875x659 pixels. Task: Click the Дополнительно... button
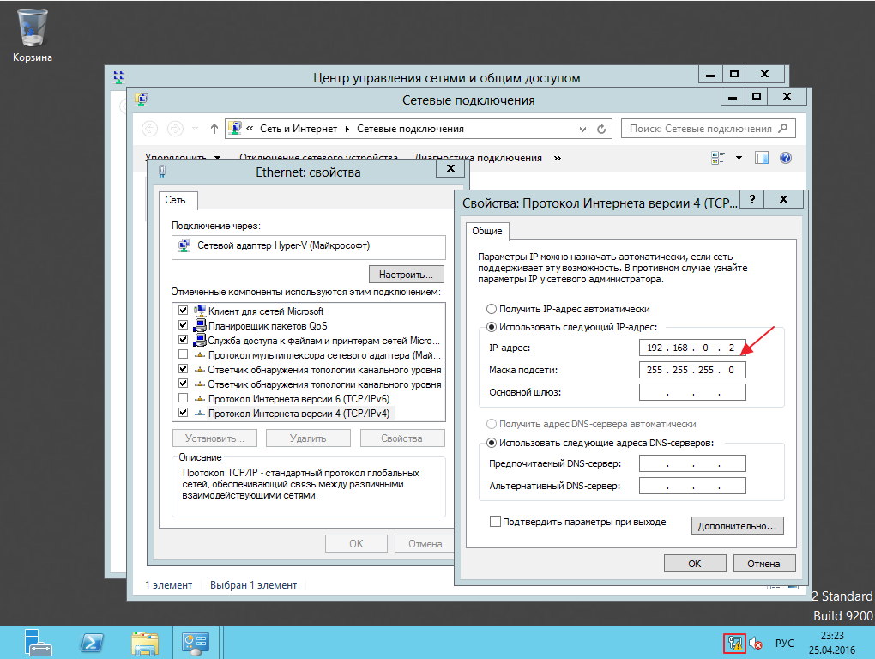[x=737, y=526]
